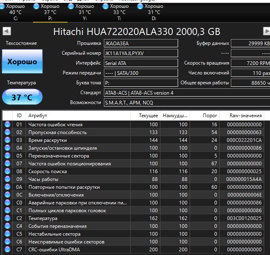
Task: Go to previous disk with left arrow
Action: coord(7,31)
